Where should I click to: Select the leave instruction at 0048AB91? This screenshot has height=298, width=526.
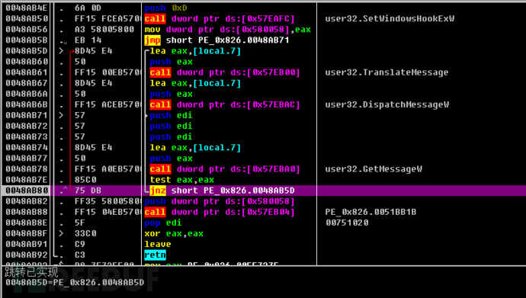tap(158, 244)
